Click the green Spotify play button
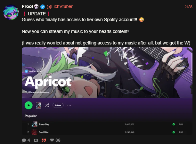Screen dimensions: 196x144 [29, 105]
